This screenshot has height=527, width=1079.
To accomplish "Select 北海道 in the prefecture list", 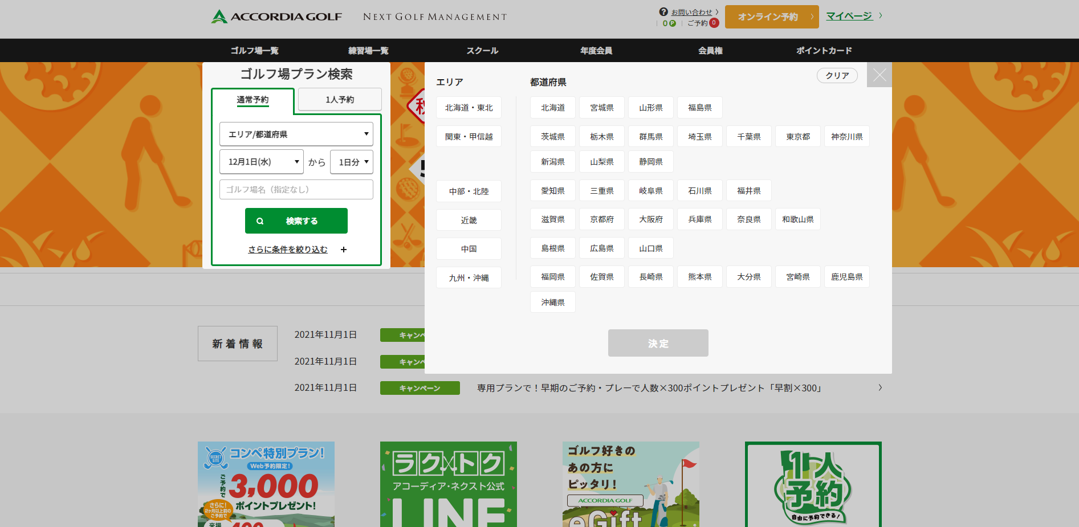I will pyautogui.click(x=552, y=108).
